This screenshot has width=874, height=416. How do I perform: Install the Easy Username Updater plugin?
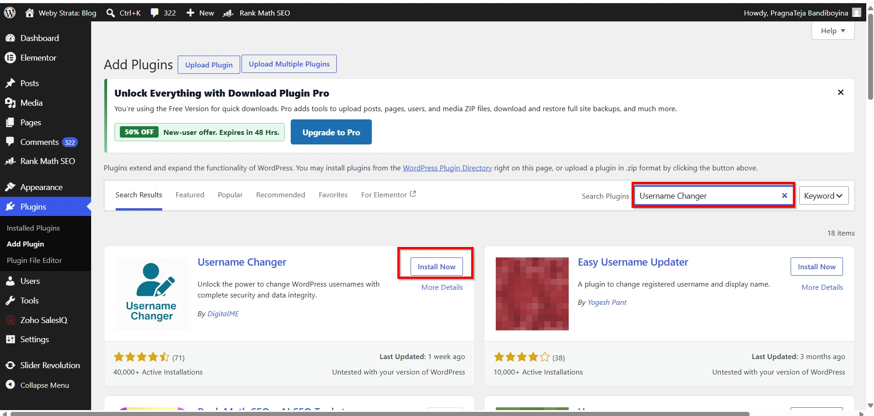pyautogui.click(x=817, y=267)
